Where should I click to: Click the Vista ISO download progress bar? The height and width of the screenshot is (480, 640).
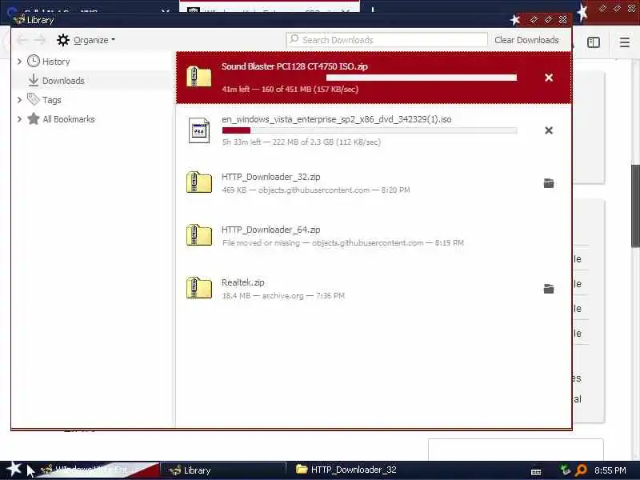click(370, 130)
